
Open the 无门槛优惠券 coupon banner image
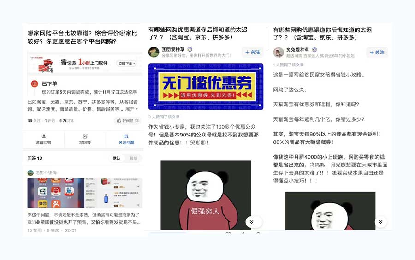tap(206, 87)
